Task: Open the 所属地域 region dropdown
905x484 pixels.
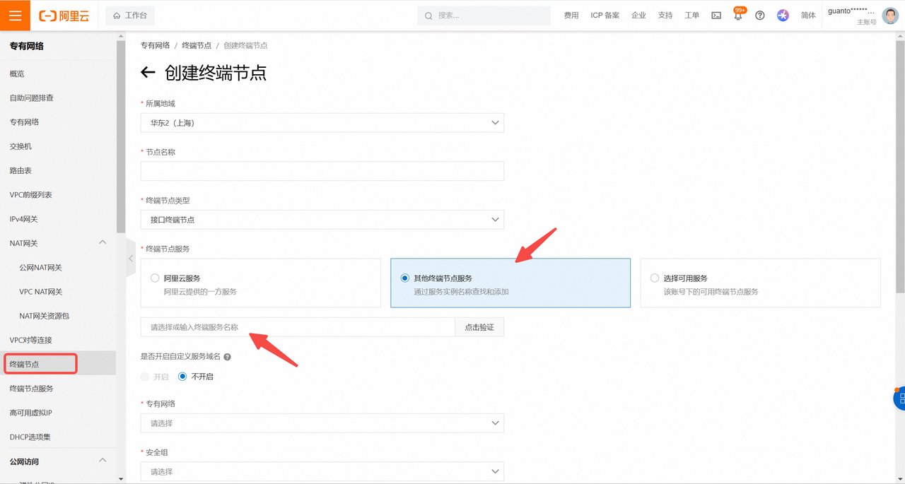Action: (322, 123)
